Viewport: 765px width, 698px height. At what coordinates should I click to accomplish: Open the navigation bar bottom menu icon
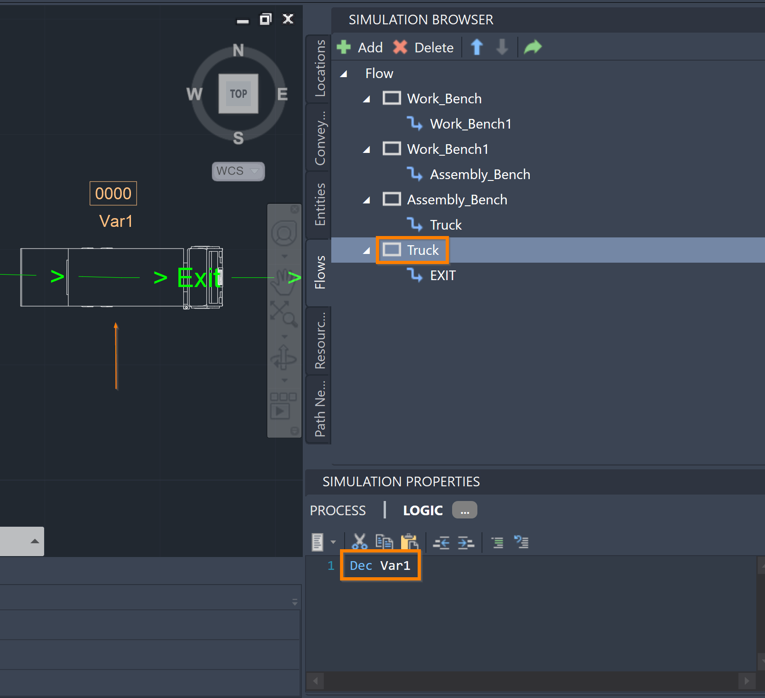(x=295, y=431)
